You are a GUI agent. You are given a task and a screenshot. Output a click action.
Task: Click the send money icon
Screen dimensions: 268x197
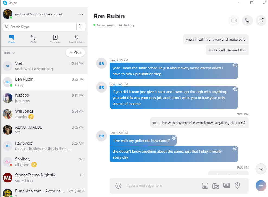click(226, 186)
